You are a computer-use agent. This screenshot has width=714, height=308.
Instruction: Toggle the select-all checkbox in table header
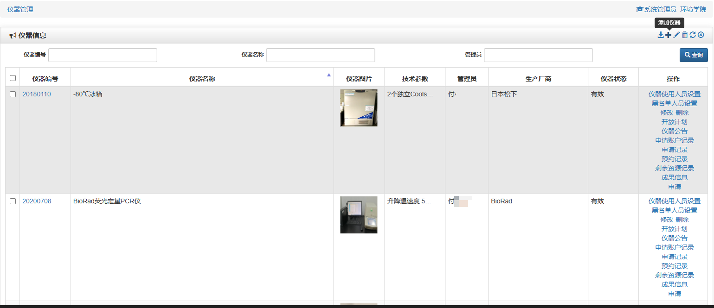click(13, 78)
